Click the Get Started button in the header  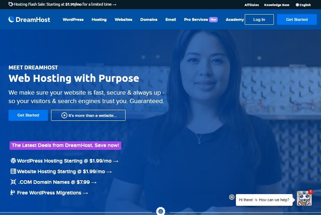[297, 19]
